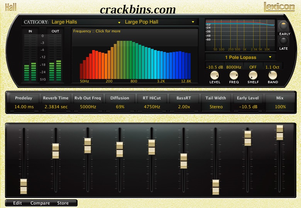Toggle the EARLY reflections button
This screenshot has width=301, height=208.
(284, 26)
